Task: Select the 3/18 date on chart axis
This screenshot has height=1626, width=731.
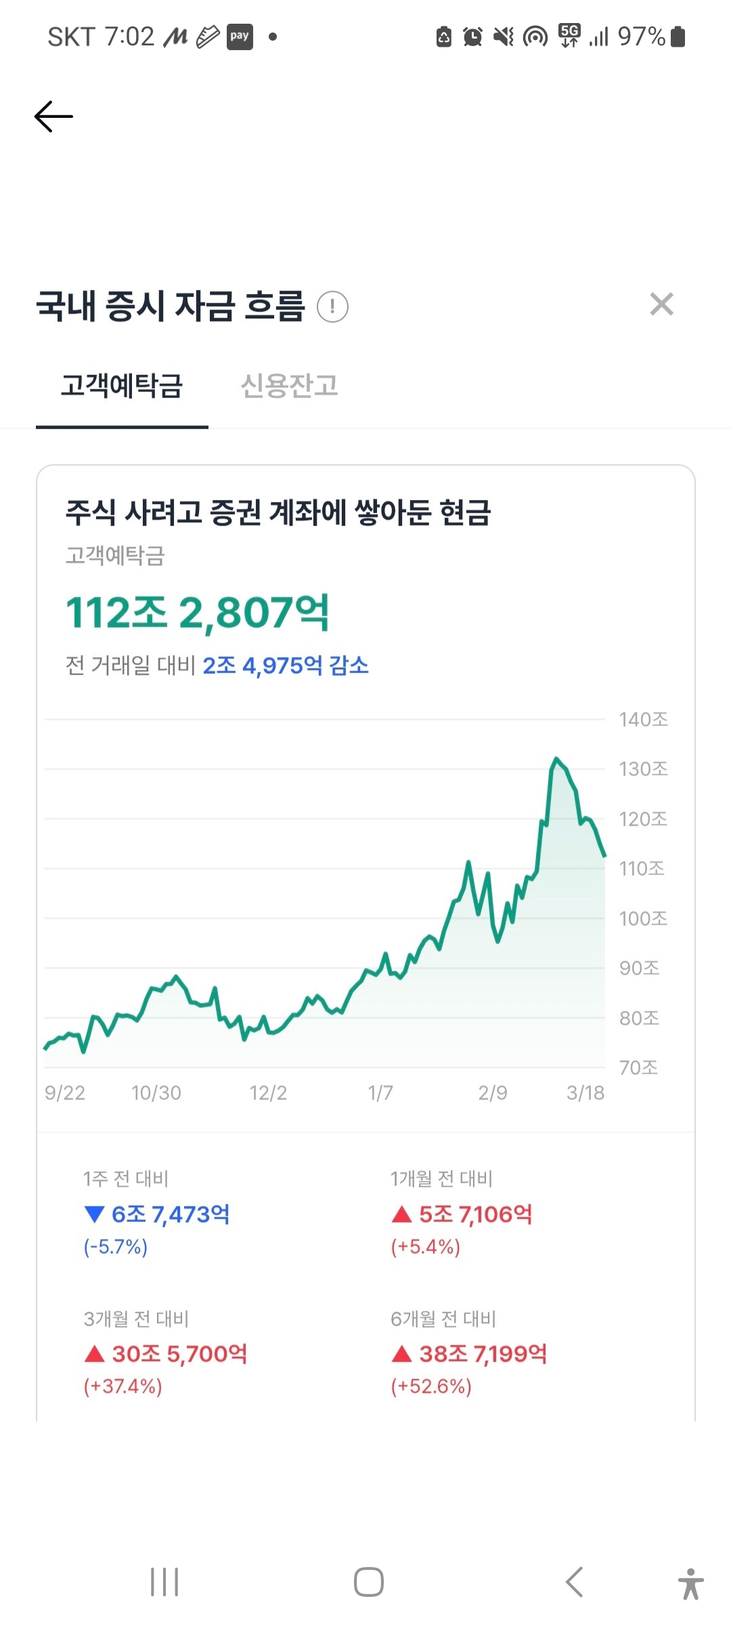Action: (585, 1093)
